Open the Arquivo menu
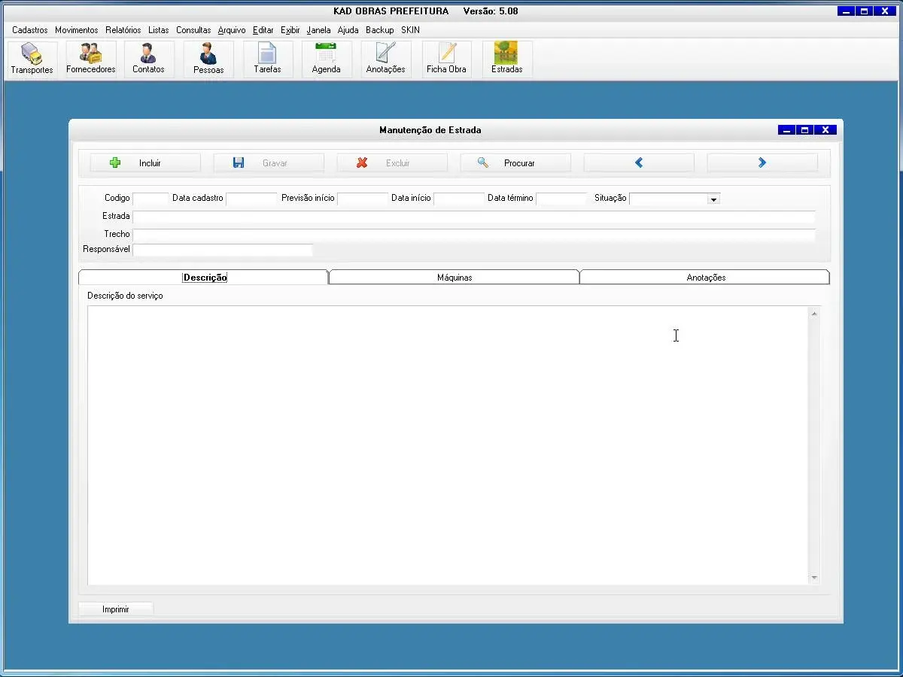Viewport: 903px width, 677px height. click(232, 30)
